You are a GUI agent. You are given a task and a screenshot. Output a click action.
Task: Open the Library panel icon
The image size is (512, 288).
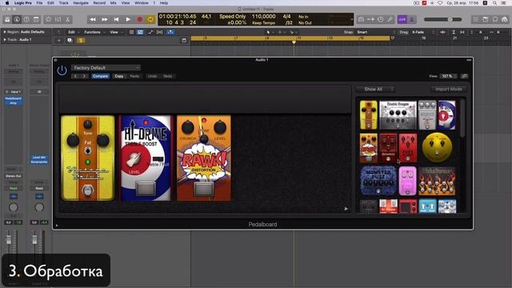[x=7, y=19]
